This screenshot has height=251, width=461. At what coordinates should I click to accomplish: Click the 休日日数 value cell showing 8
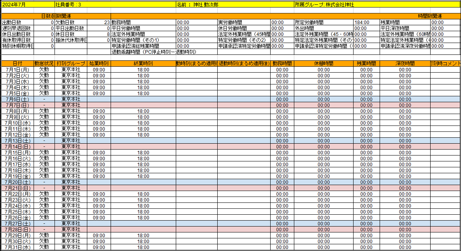99,34
